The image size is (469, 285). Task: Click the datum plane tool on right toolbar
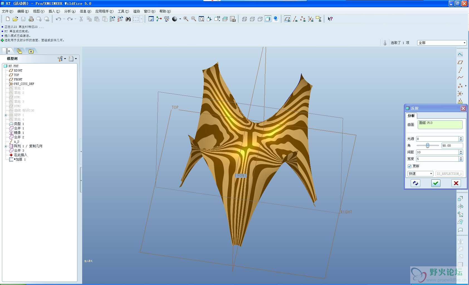click(x=460, y=62)
